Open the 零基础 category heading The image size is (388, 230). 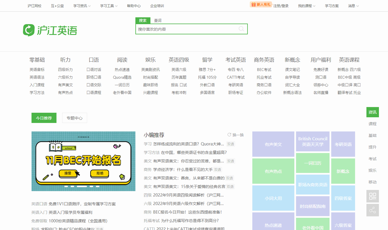click(x=37, y=60)
